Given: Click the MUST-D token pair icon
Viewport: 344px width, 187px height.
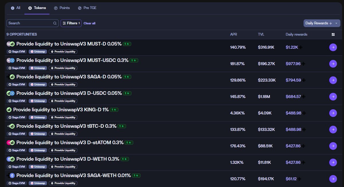Looking at the screenshot, I should click(x=11, y=44).
